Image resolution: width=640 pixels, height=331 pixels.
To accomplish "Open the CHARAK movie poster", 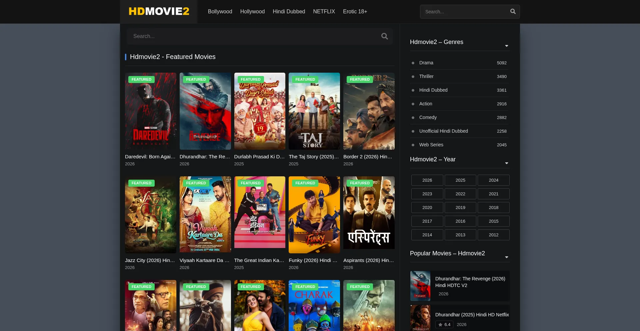I will [x=314, y=305].
